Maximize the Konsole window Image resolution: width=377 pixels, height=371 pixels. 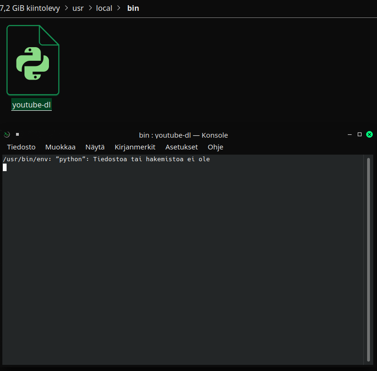[360, 134]
